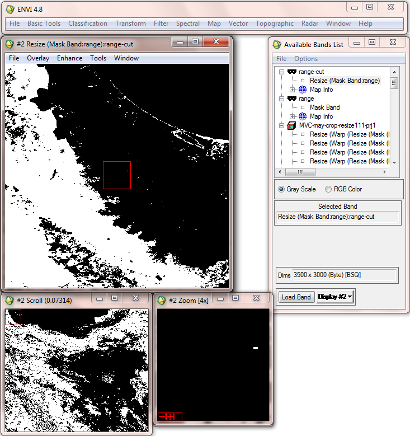Screen dimensions: 410x436
Task: Click the #2 Resize display window title icon
Action: (10, 44)
